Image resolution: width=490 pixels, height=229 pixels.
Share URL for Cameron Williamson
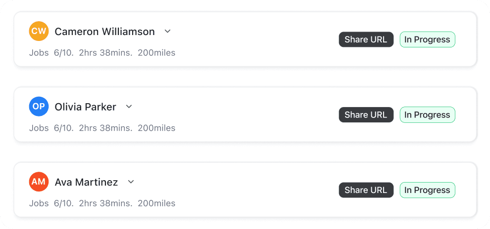pyautogui.click(x=366, y=39)
